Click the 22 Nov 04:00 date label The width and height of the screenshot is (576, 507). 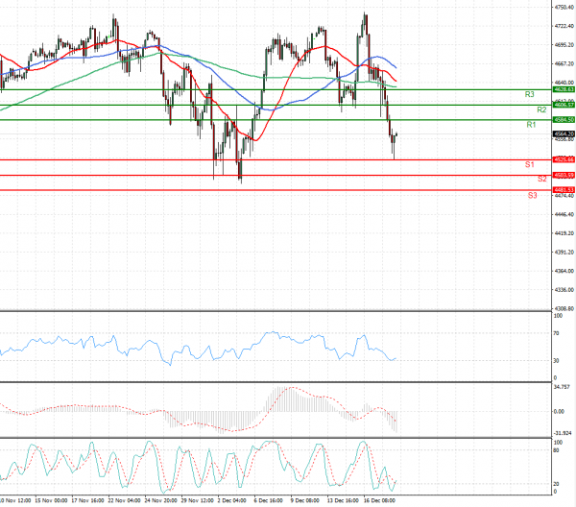coord(124,500)
